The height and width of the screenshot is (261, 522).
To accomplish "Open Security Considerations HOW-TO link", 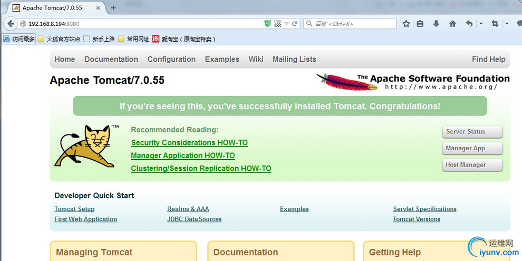I will (189, 142).
